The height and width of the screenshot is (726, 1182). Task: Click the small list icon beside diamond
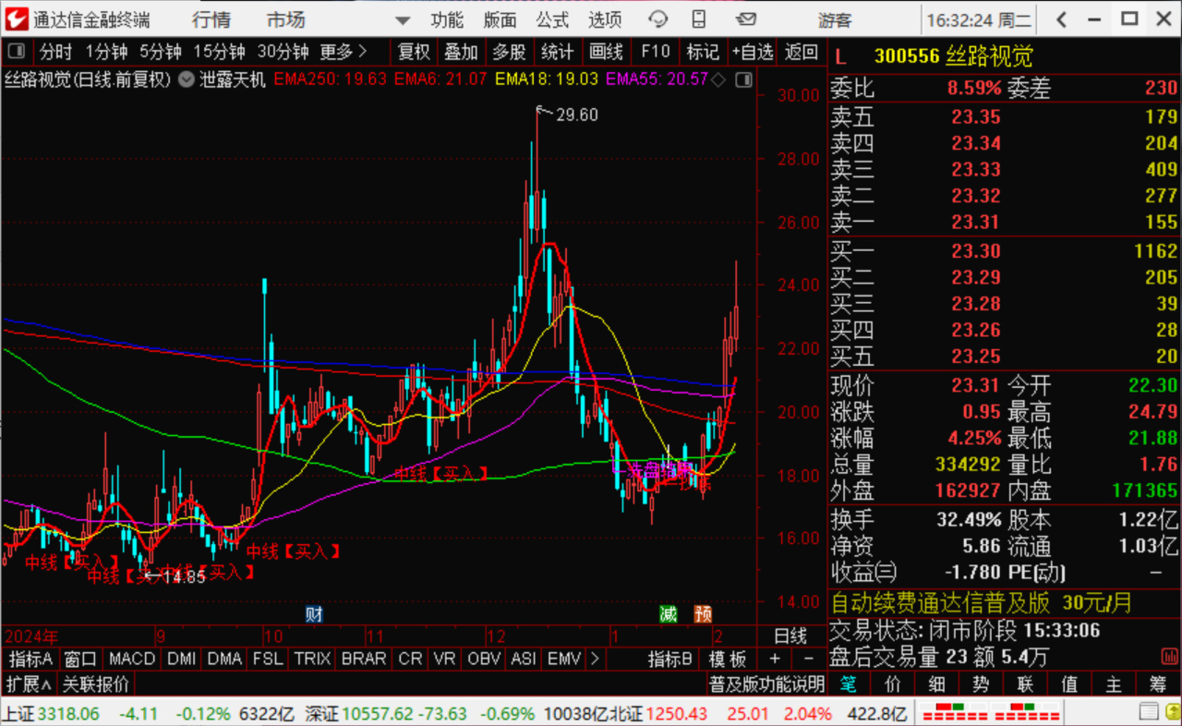tap(743, 79)
